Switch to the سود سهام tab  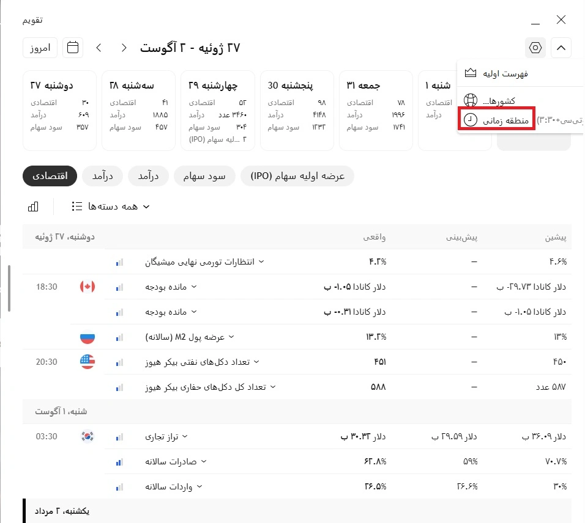point(204,176)
